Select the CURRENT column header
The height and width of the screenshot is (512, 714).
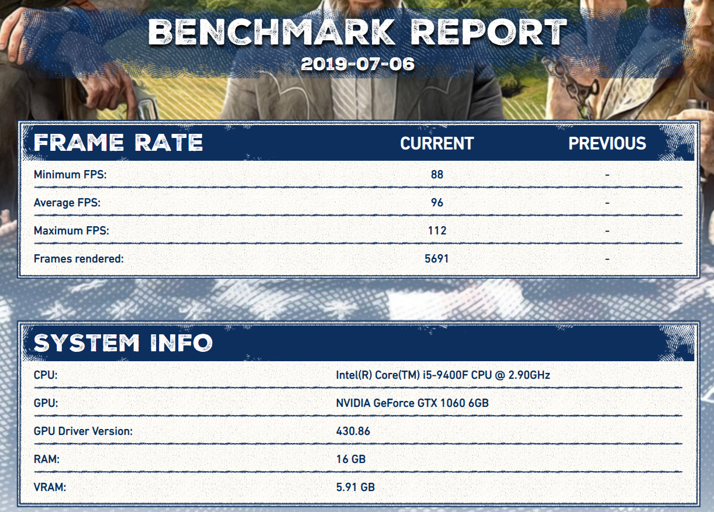click(437, 143)
